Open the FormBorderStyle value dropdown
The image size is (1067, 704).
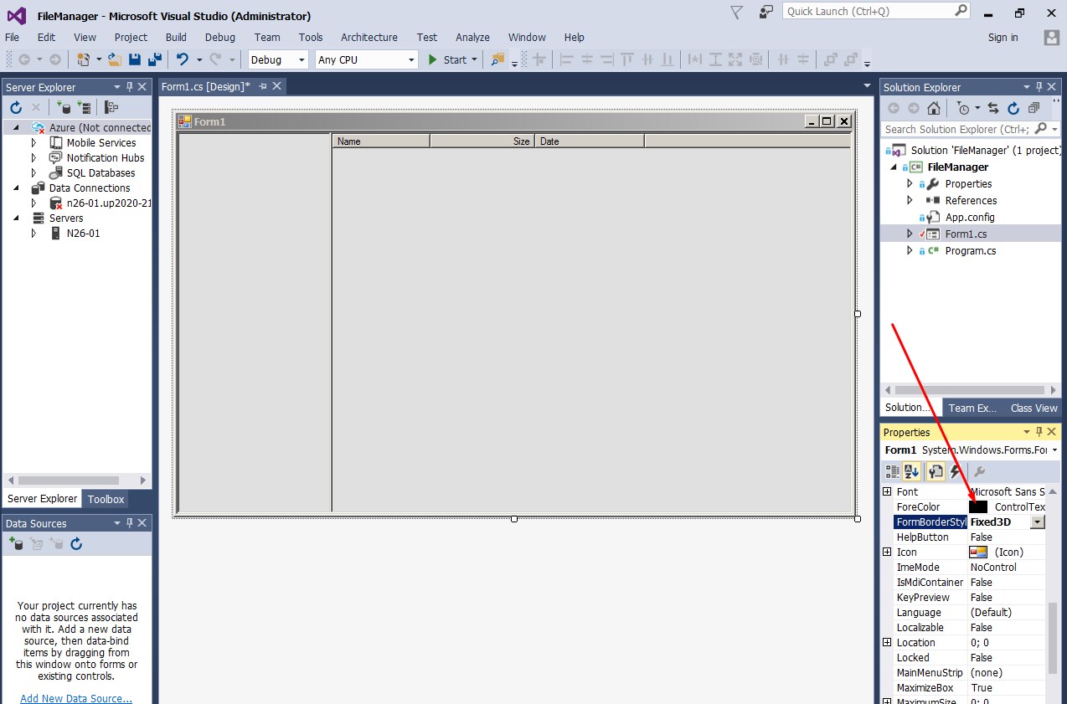1038,522
